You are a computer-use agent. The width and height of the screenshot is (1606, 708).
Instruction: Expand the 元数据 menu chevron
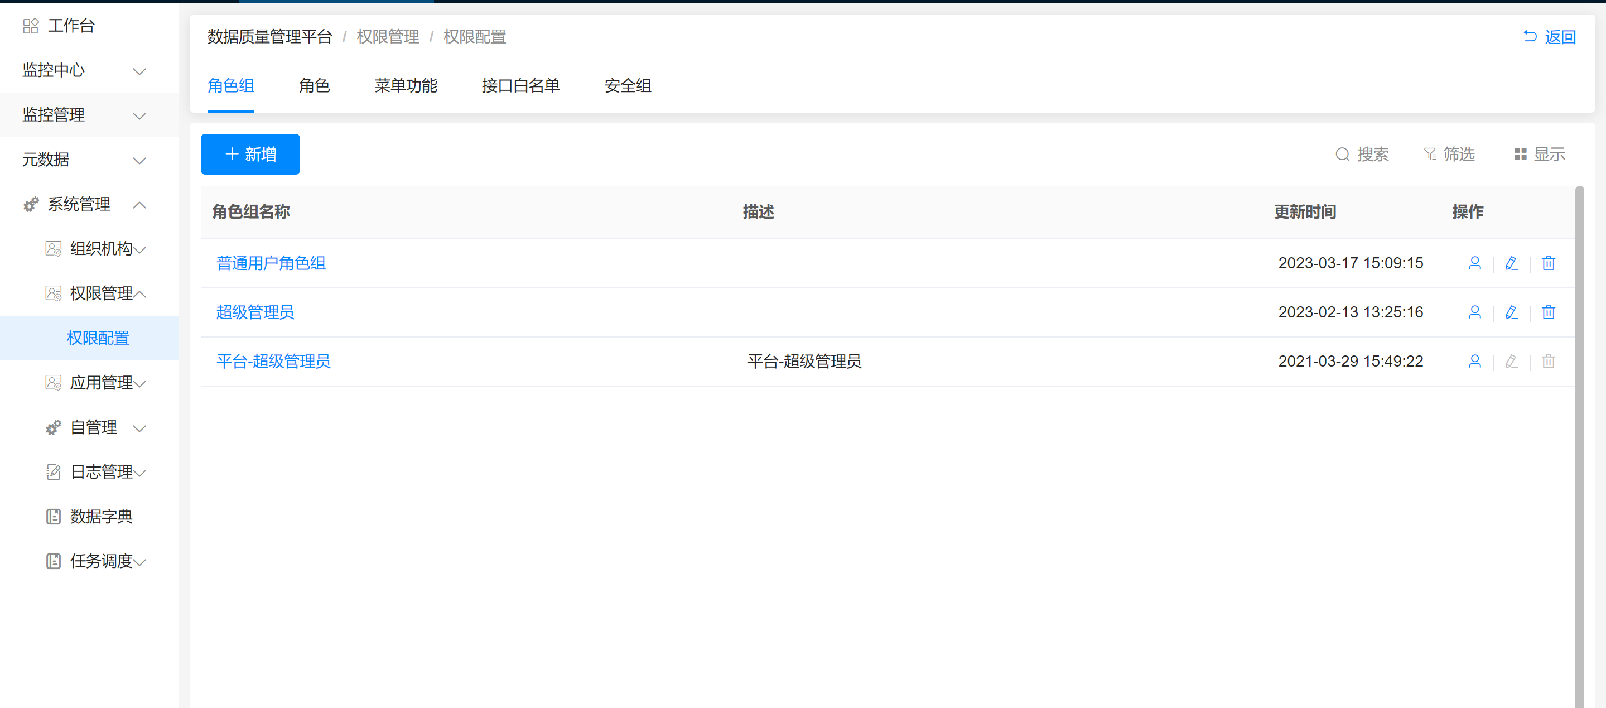pos(139,160)
